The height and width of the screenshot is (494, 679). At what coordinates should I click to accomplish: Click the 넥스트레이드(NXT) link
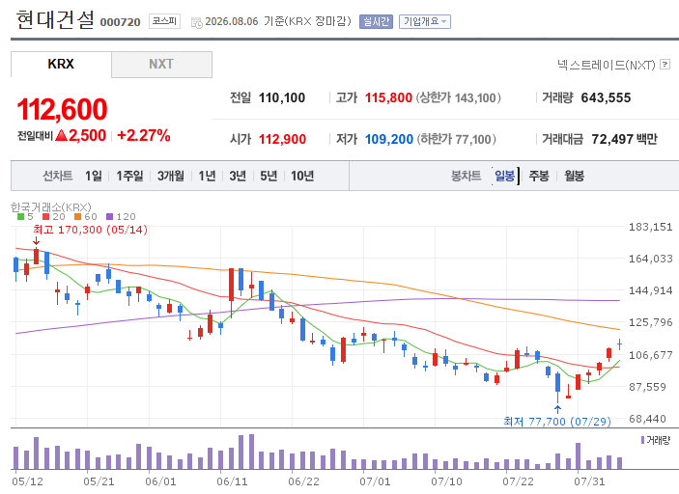coord(607,65)
